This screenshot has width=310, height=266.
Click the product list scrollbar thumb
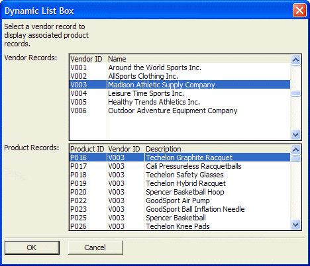[x=295, y=159]
